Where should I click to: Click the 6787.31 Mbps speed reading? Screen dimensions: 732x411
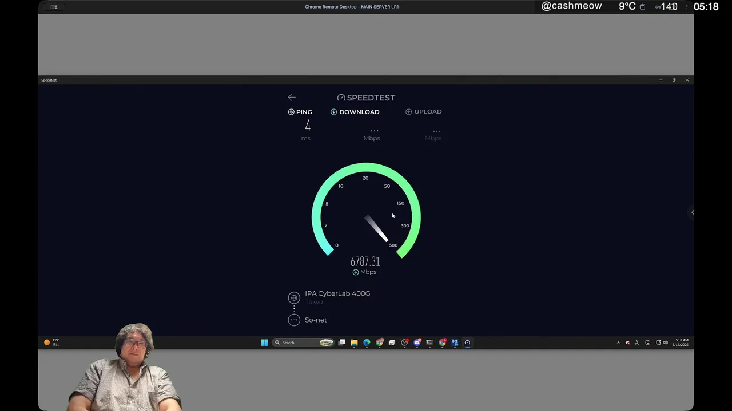(365, 261)
